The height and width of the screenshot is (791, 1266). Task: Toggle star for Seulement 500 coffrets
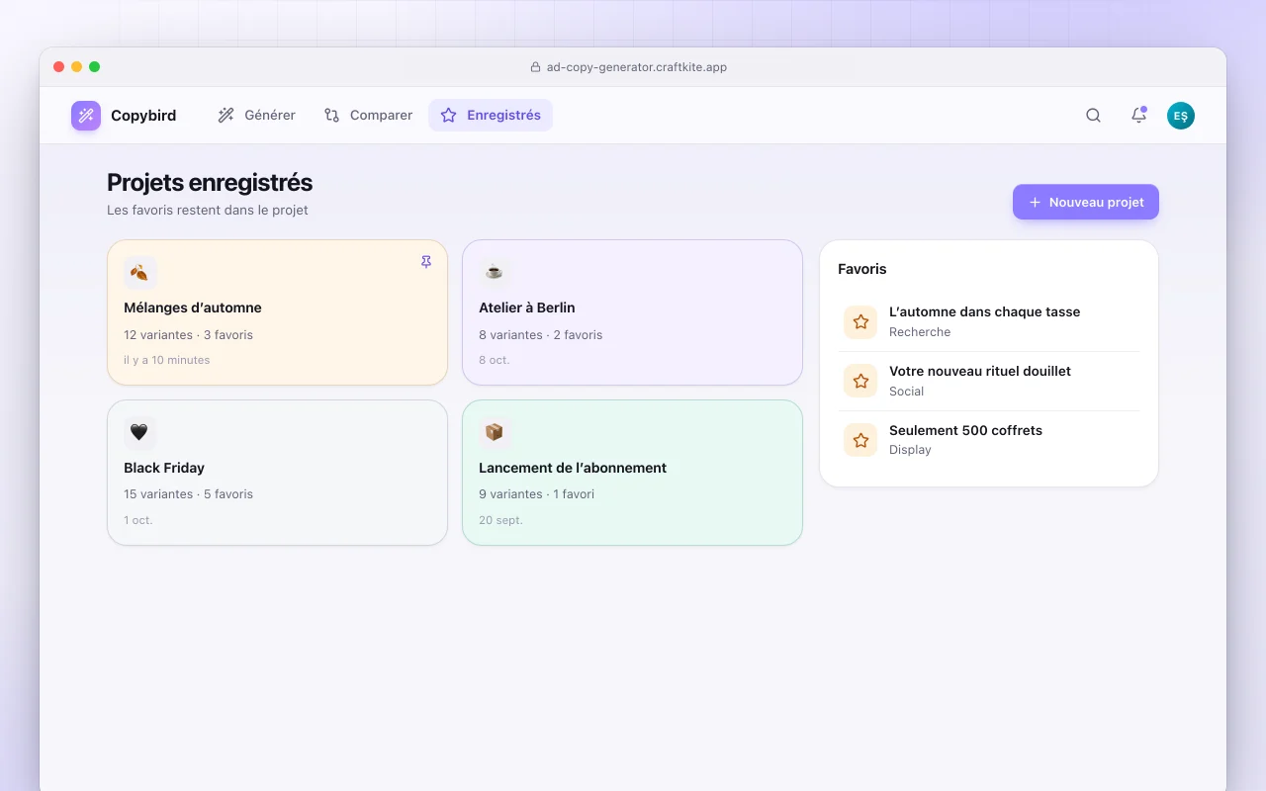click(x=860, y=439)
